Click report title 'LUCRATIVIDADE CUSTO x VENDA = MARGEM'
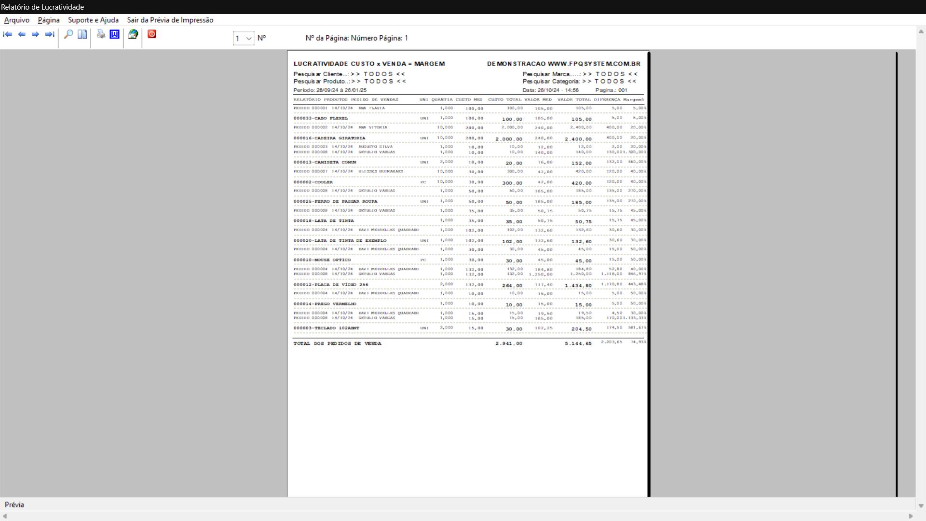Image resolution: width=926 pixels, height=521 pixels. (x=369, y=64)
